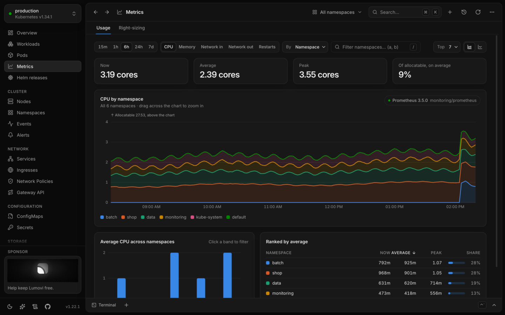The height and width of the screenshot is (315, 505).
Task: Expand the terminal panel with the chevron-up icon
Action: tap(494, 305)
